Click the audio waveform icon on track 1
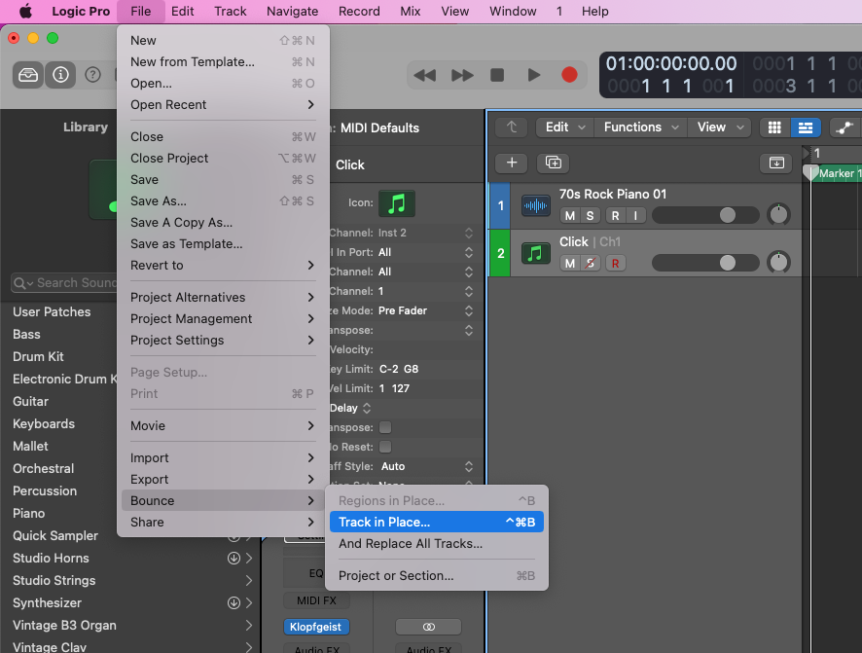This screenshot has width=862, height=653. tap(536, 206)
